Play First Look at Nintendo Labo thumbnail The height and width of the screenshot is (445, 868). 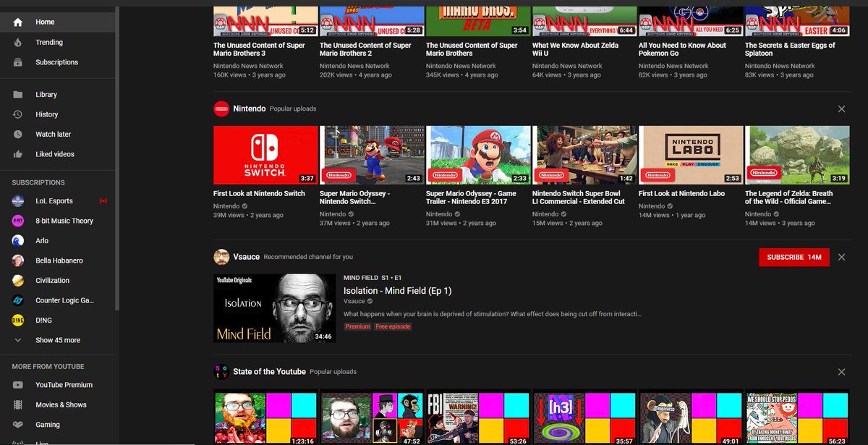point(691,155)
